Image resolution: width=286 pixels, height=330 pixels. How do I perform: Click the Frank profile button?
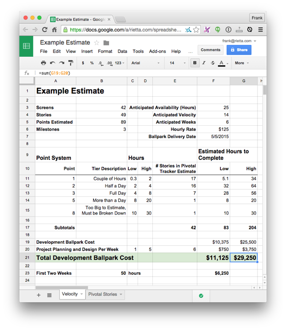[x=257, y=18]
